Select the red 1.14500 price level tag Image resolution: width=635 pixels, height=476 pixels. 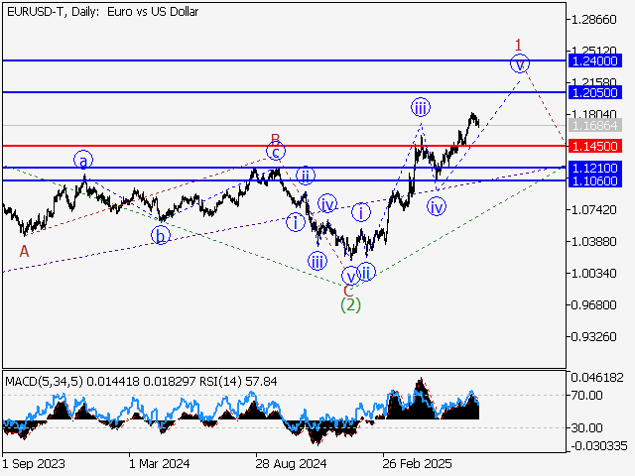coord(596,146)
